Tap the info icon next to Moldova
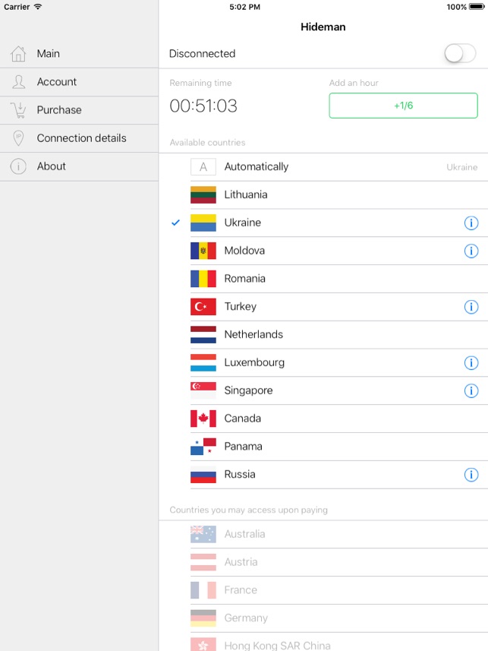The image size is (488, 651). click(471, 251)
